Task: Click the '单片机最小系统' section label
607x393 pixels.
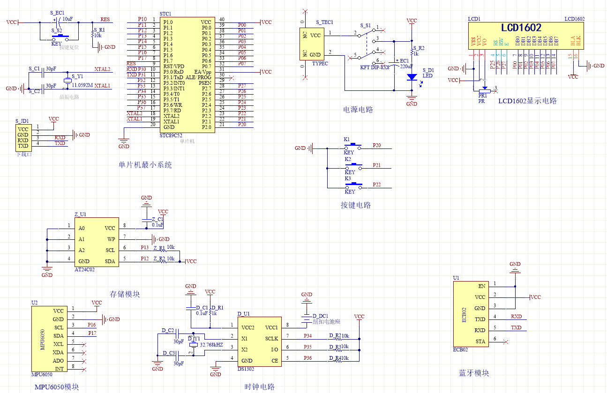Action: (145, 165)
